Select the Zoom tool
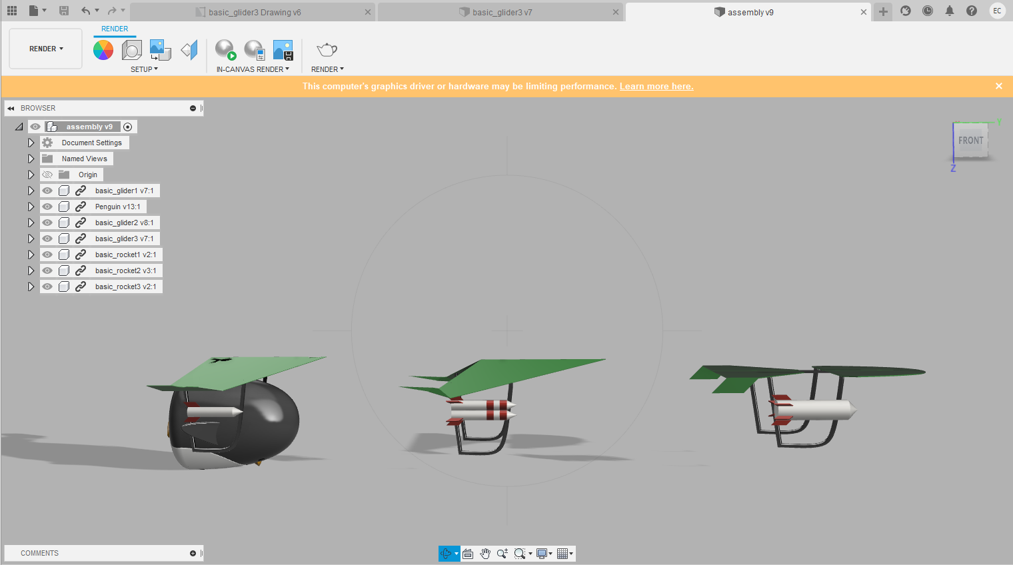This screenshot has height=565, width=1013. pos(502,553)
